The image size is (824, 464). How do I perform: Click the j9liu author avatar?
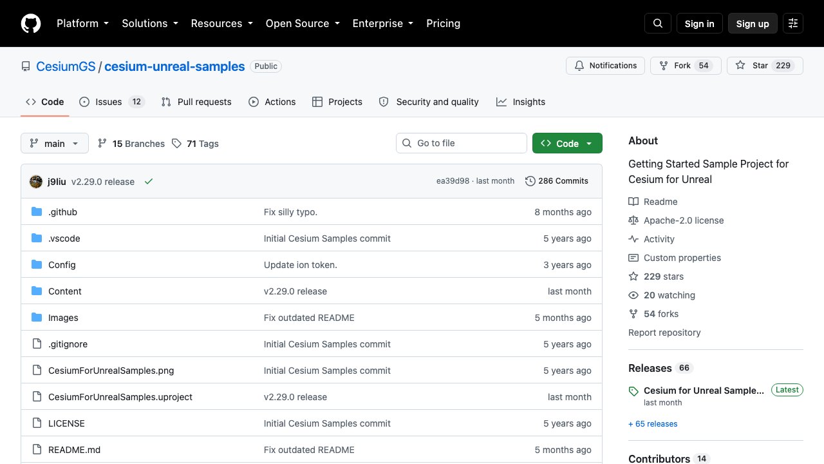pyautogui.click(x=36, y=182)
